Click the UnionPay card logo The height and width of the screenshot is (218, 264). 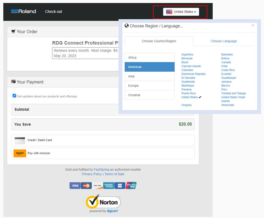(x=131, y=186)
